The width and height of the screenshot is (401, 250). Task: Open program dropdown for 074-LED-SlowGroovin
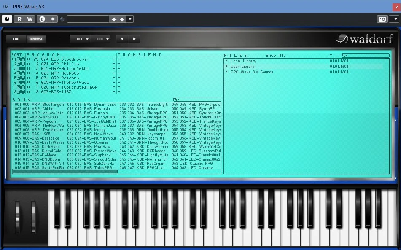point(114,59)
